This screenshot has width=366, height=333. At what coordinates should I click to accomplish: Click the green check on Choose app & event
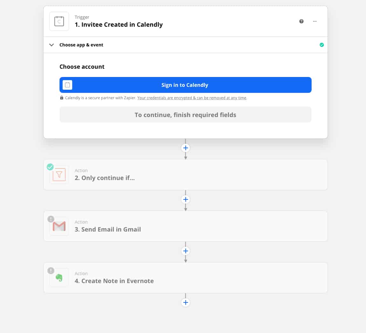click(x=322, y=45)
